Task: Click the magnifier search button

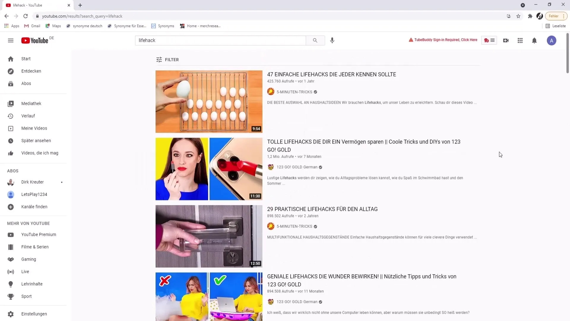Action: pos(315,40)
